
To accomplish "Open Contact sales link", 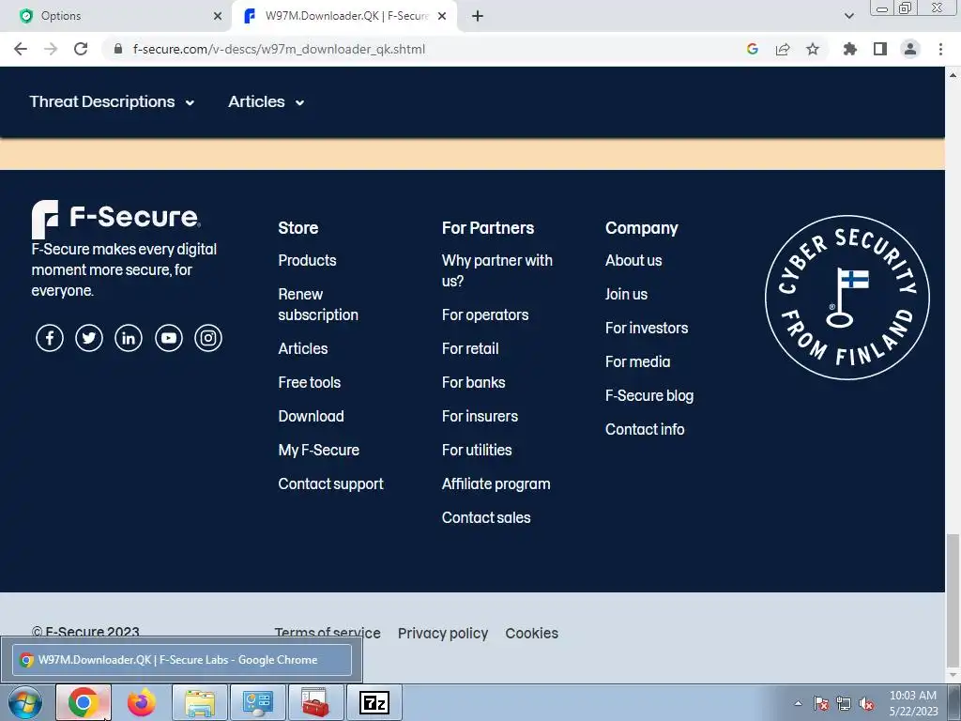I will click(487, 517).
